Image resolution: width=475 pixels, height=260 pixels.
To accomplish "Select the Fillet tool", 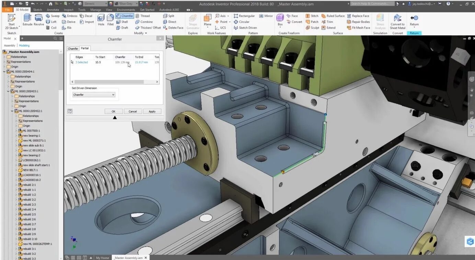I will point(110,20).
